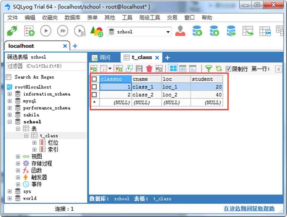Click the database backup icon with up arrow
The image size is (287, 217).
click(214, 31)
